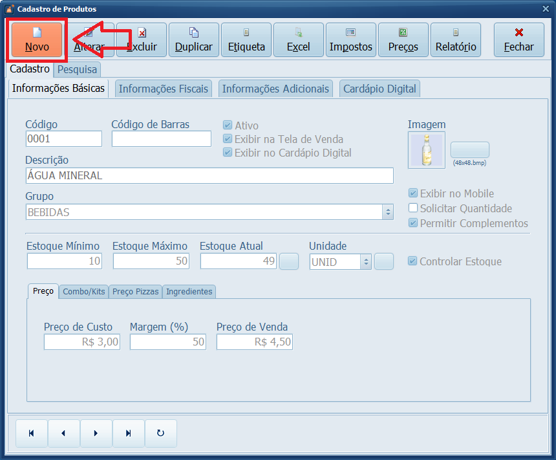Switch to the Pesquisa tab
The image size is (556, 460).
pyautogui.click(x=77, y=69)
